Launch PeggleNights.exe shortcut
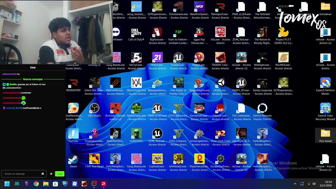Screen dimensions: 336x189 (x=199, y=87)
